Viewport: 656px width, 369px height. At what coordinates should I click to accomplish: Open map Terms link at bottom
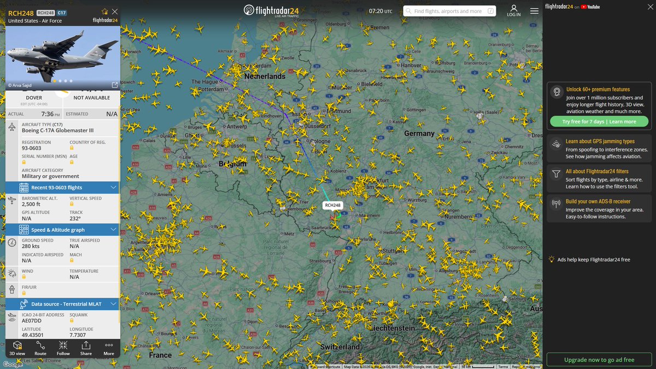[x=503, y=366]
